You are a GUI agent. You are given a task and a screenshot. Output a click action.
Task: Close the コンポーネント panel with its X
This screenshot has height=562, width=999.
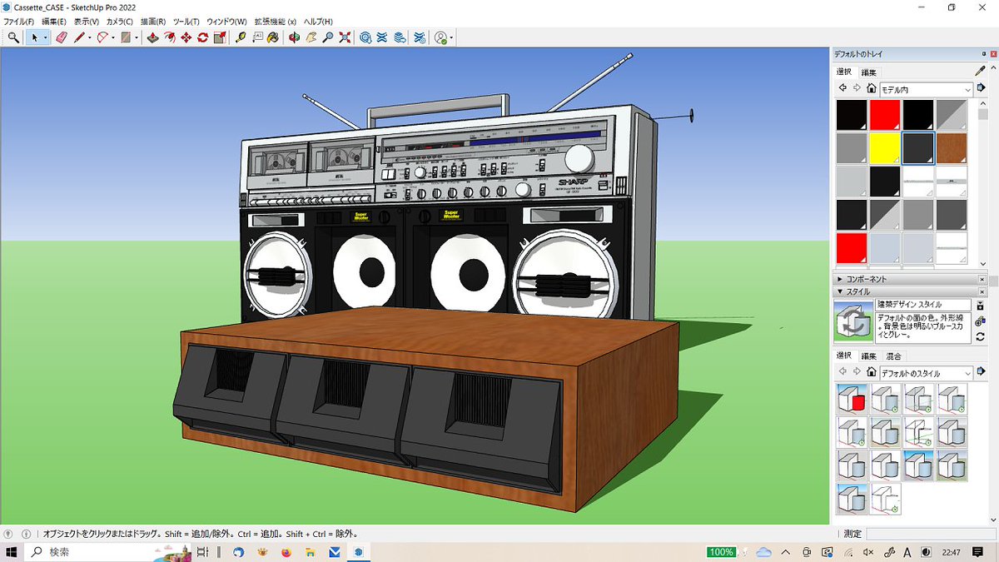[983, 280]
